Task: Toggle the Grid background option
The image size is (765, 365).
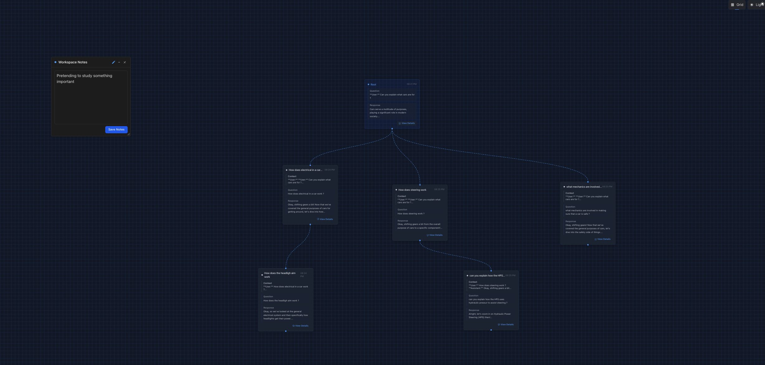Action: tap(737, 5)
